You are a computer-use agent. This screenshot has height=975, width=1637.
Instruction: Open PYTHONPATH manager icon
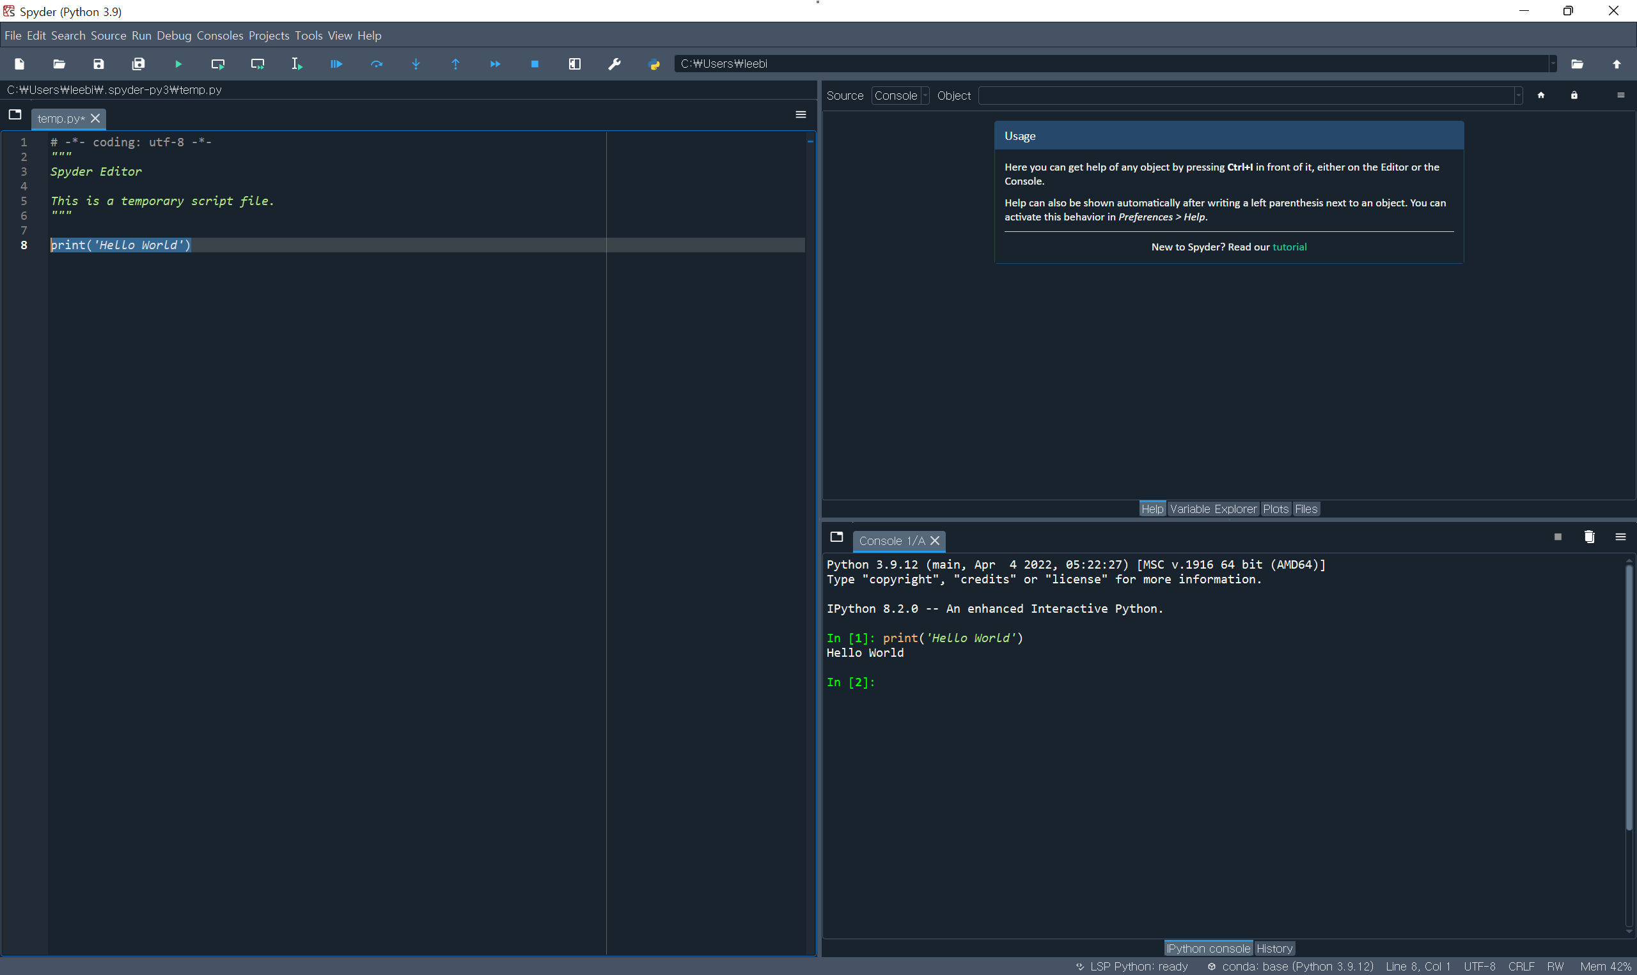click(654, 64)
